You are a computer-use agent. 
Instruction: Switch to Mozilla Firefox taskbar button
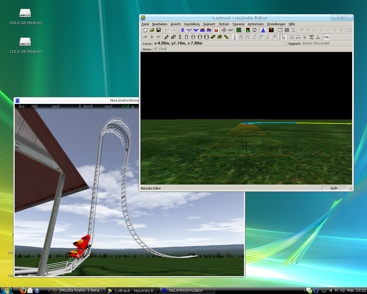coord(78,291)
